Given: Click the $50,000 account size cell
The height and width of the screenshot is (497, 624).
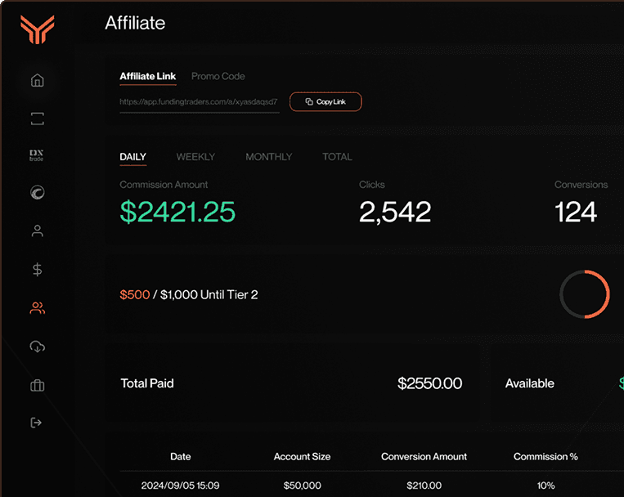Looking at the screenshot, I should [302, 486].
